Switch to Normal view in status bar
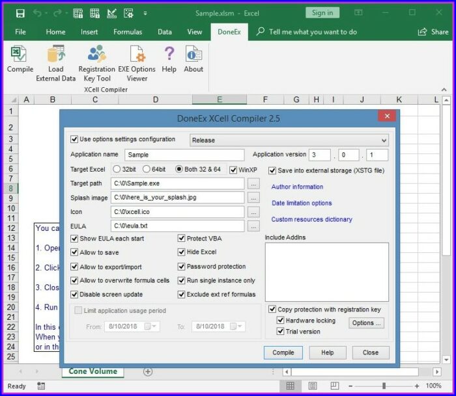This screenshot has height=396, width=456. click(x=291, y=386)
